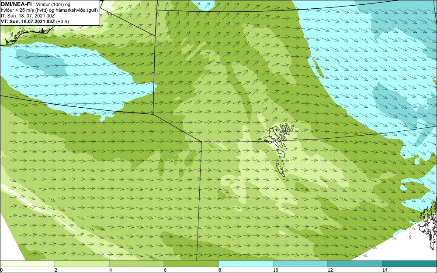This screenshot has height=273, width=437.
Task: Click the legend tick label '14'
Action: (385, 270)
